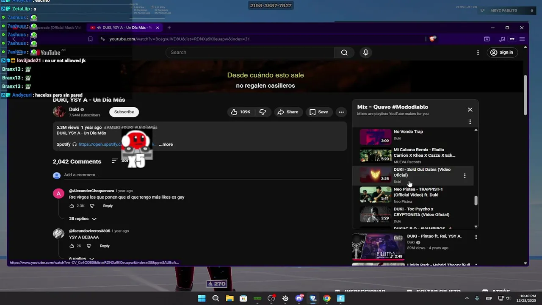
Task: Click into the YouTube Search field
Action: [x=250, y=53]
